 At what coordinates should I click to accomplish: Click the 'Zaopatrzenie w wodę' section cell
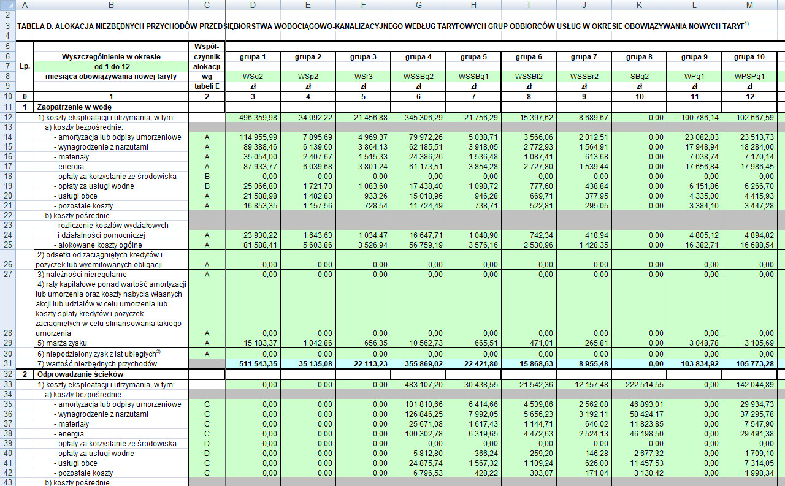coord(111,107)
